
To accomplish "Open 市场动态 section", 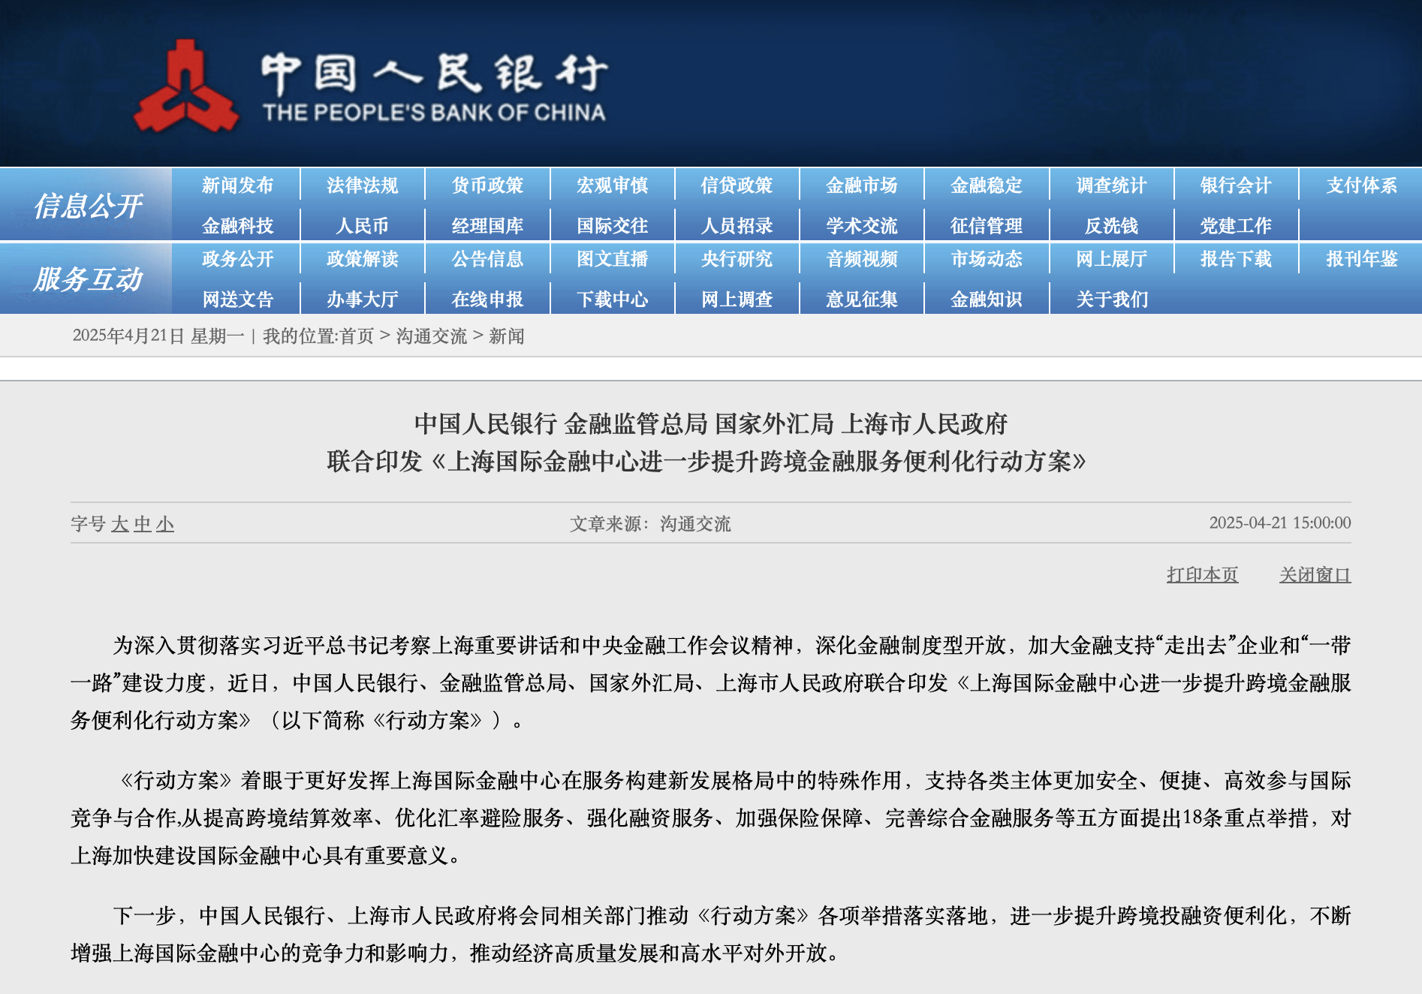I will 986,259.
